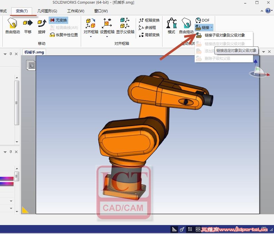Close the lower left panel
This screenshot has height=234, width=274.
tap(16, 152)
